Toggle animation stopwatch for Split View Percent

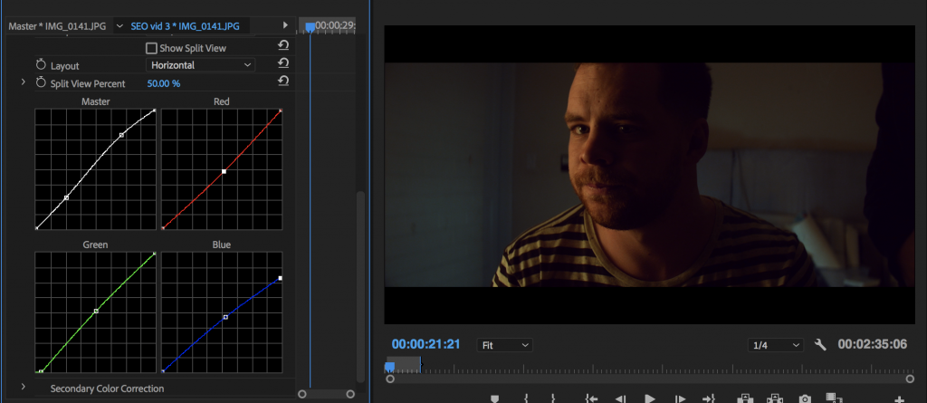(41, 82)
